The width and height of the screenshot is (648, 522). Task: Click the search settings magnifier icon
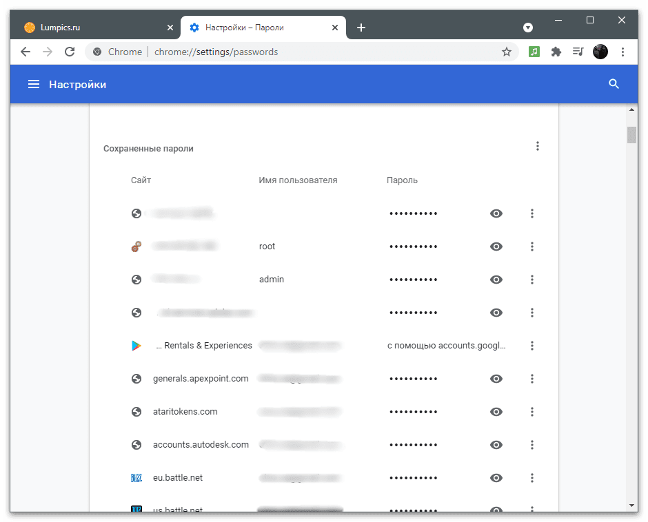614,84
